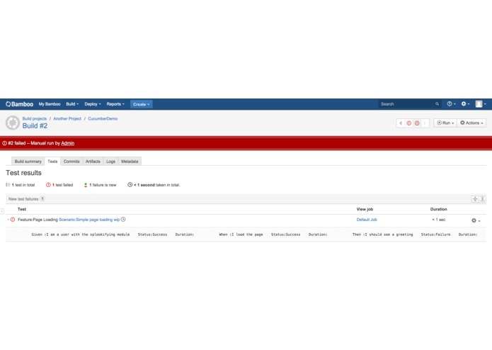Open the user avatar menu
Image resolution: width=492 pixels, height=350 pixels.
481,104
